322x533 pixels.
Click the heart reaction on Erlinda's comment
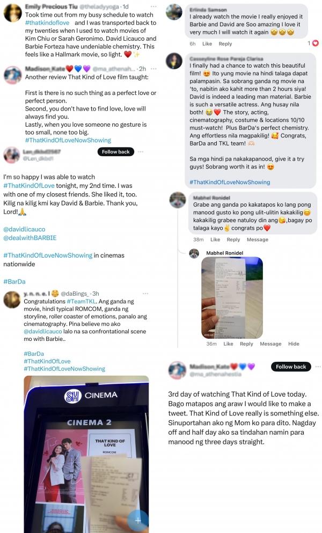coord(315,43)
